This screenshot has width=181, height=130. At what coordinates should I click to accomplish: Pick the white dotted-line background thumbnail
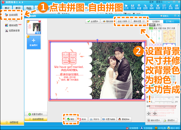pos(155,37)
